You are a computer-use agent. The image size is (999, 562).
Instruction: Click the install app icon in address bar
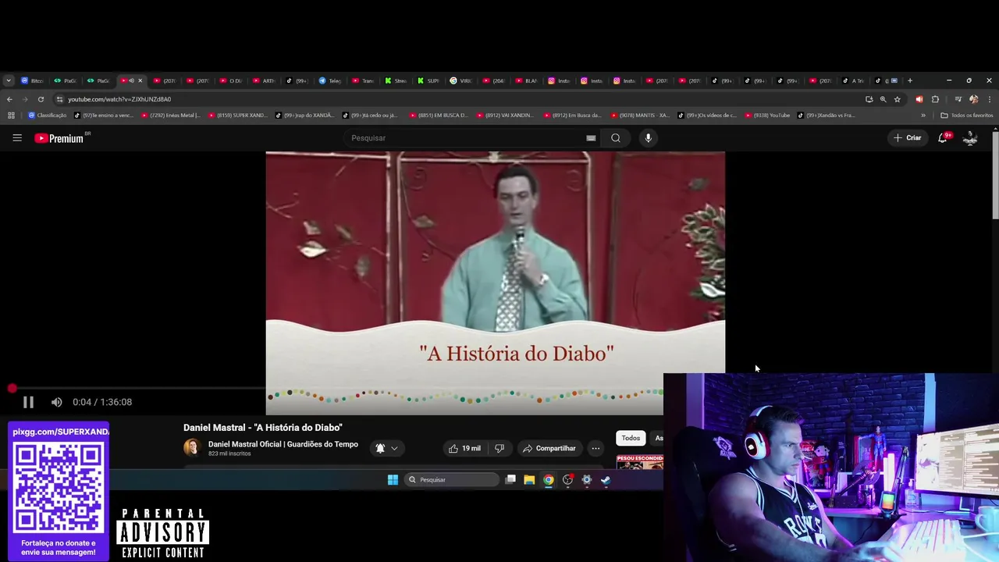869,99
